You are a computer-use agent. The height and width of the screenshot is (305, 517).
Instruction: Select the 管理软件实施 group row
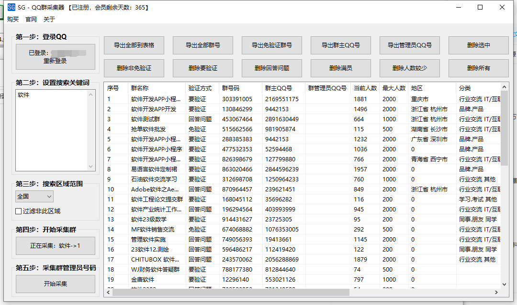pos(303,240)
